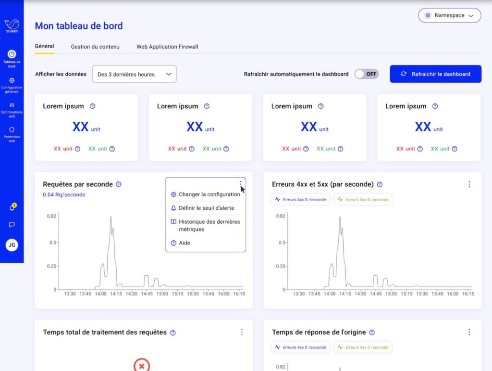This screenshot has height=371, width=492.
Task: Open Web Application Firewall tab
Action: pos(167,47)
